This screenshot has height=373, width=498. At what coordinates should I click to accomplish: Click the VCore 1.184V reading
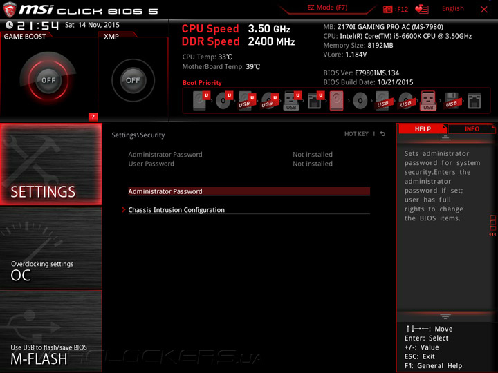(345, 55)
